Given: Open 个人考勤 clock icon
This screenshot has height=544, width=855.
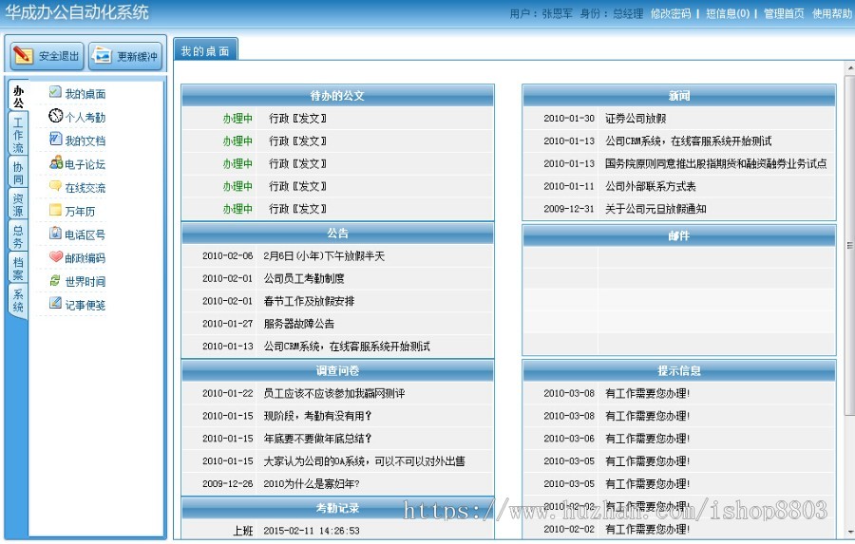Looking at the screenshot, I should (x=56, y=116).
